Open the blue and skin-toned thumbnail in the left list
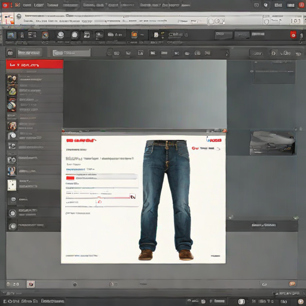306x306 pixels. pyautogui.click(x=11, y=171)
